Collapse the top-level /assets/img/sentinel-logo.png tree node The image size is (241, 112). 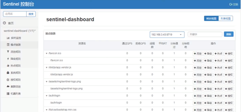47,82
